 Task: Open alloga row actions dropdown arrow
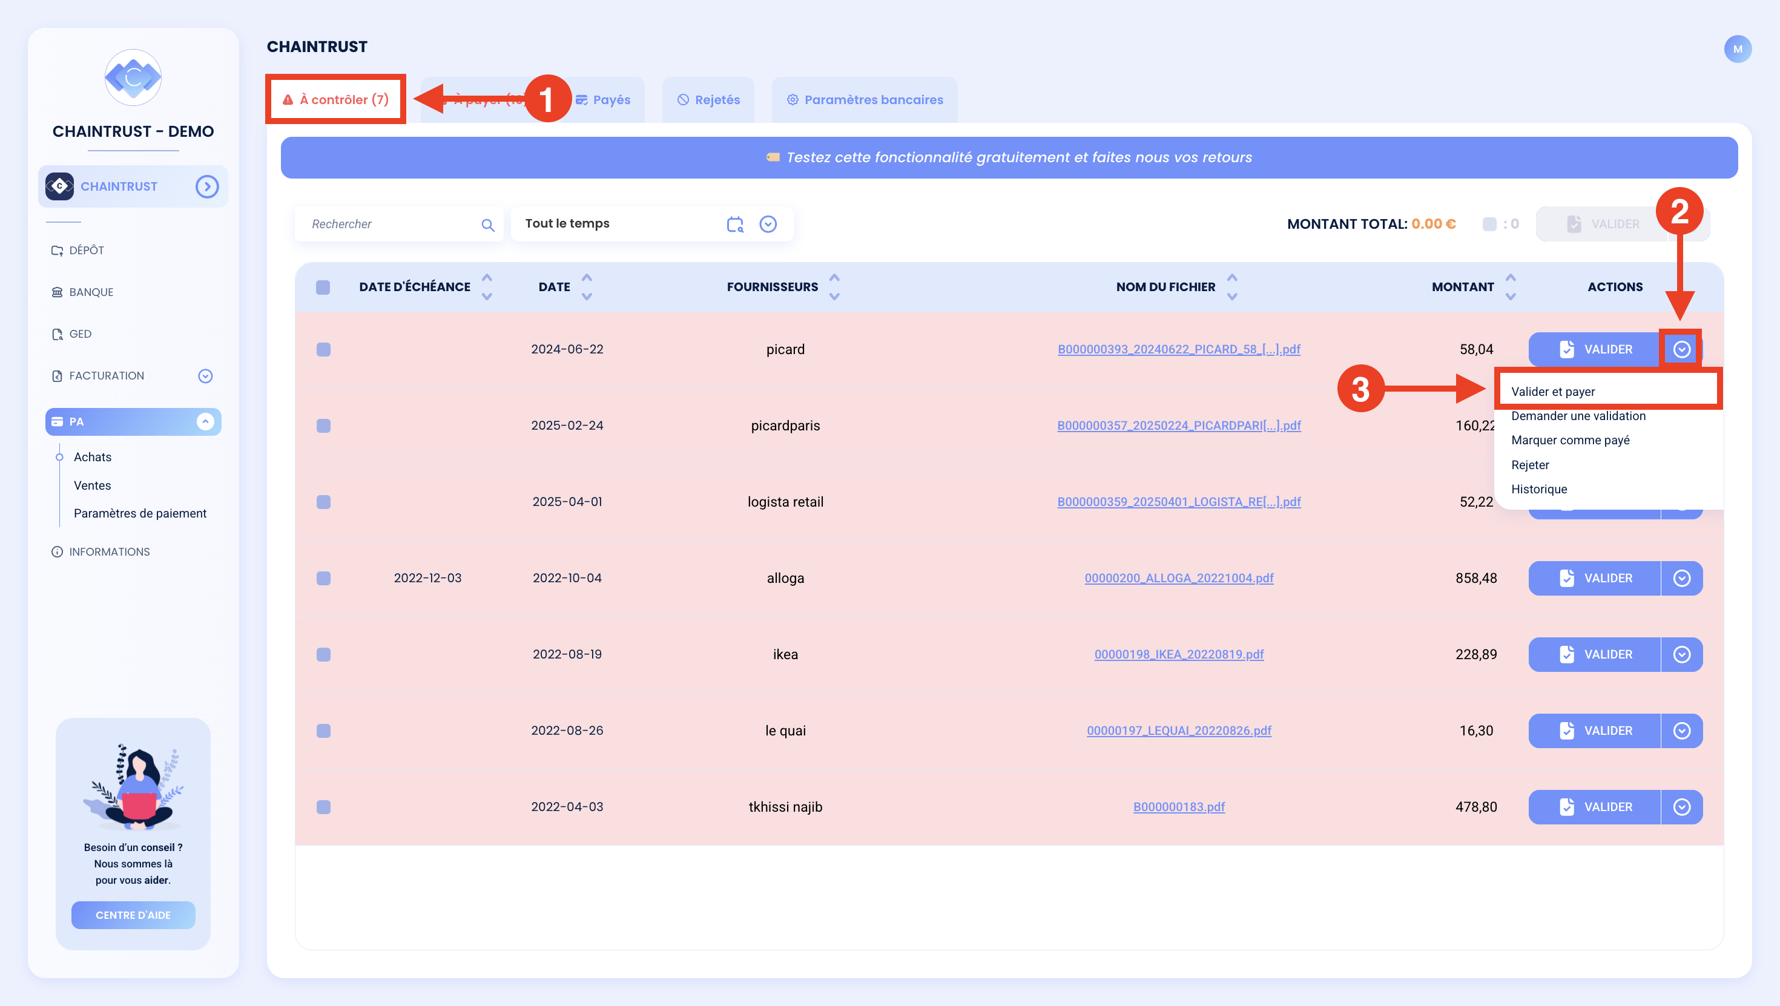pyautogui.click(x=1681, y=578)
